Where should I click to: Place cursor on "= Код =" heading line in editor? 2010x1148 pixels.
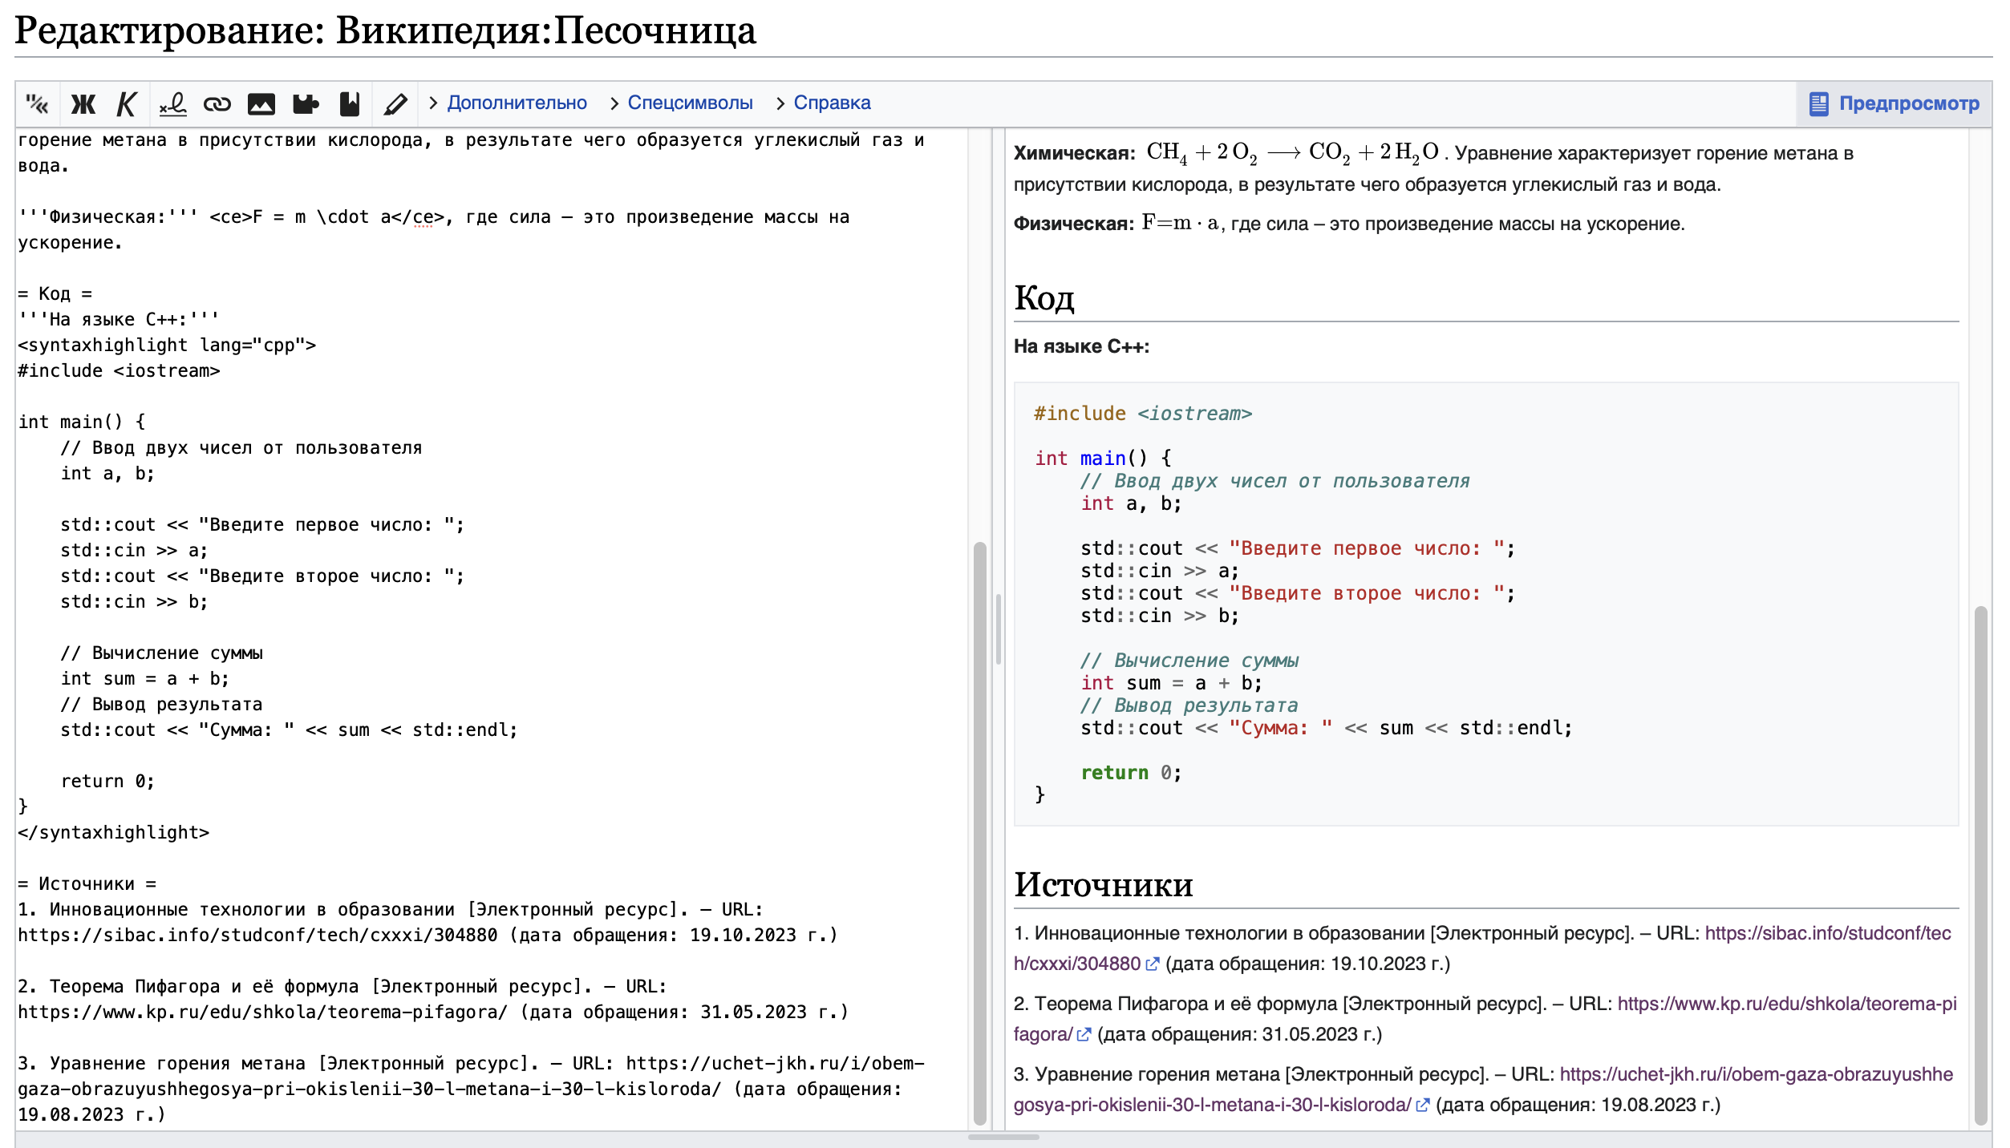[x=55, y=293]
